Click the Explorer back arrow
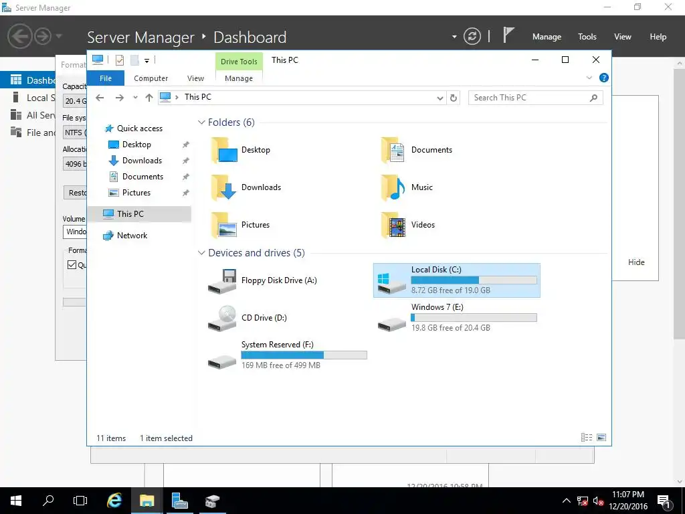 100,98
